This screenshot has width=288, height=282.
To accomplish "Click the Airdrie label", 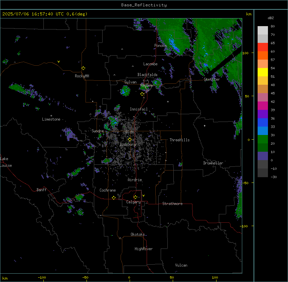I will tap(135, 180).
